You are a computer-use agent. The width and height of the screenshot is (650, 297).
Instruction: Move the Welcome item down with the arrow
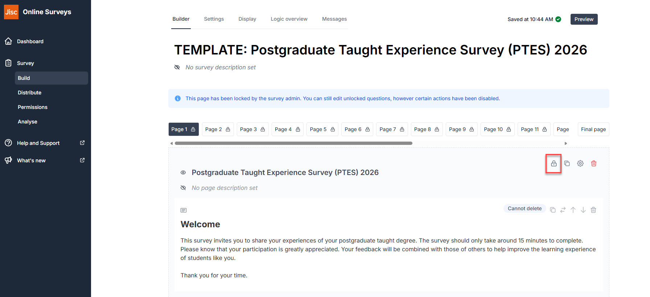pyautogui.click(x=583, y=210)
